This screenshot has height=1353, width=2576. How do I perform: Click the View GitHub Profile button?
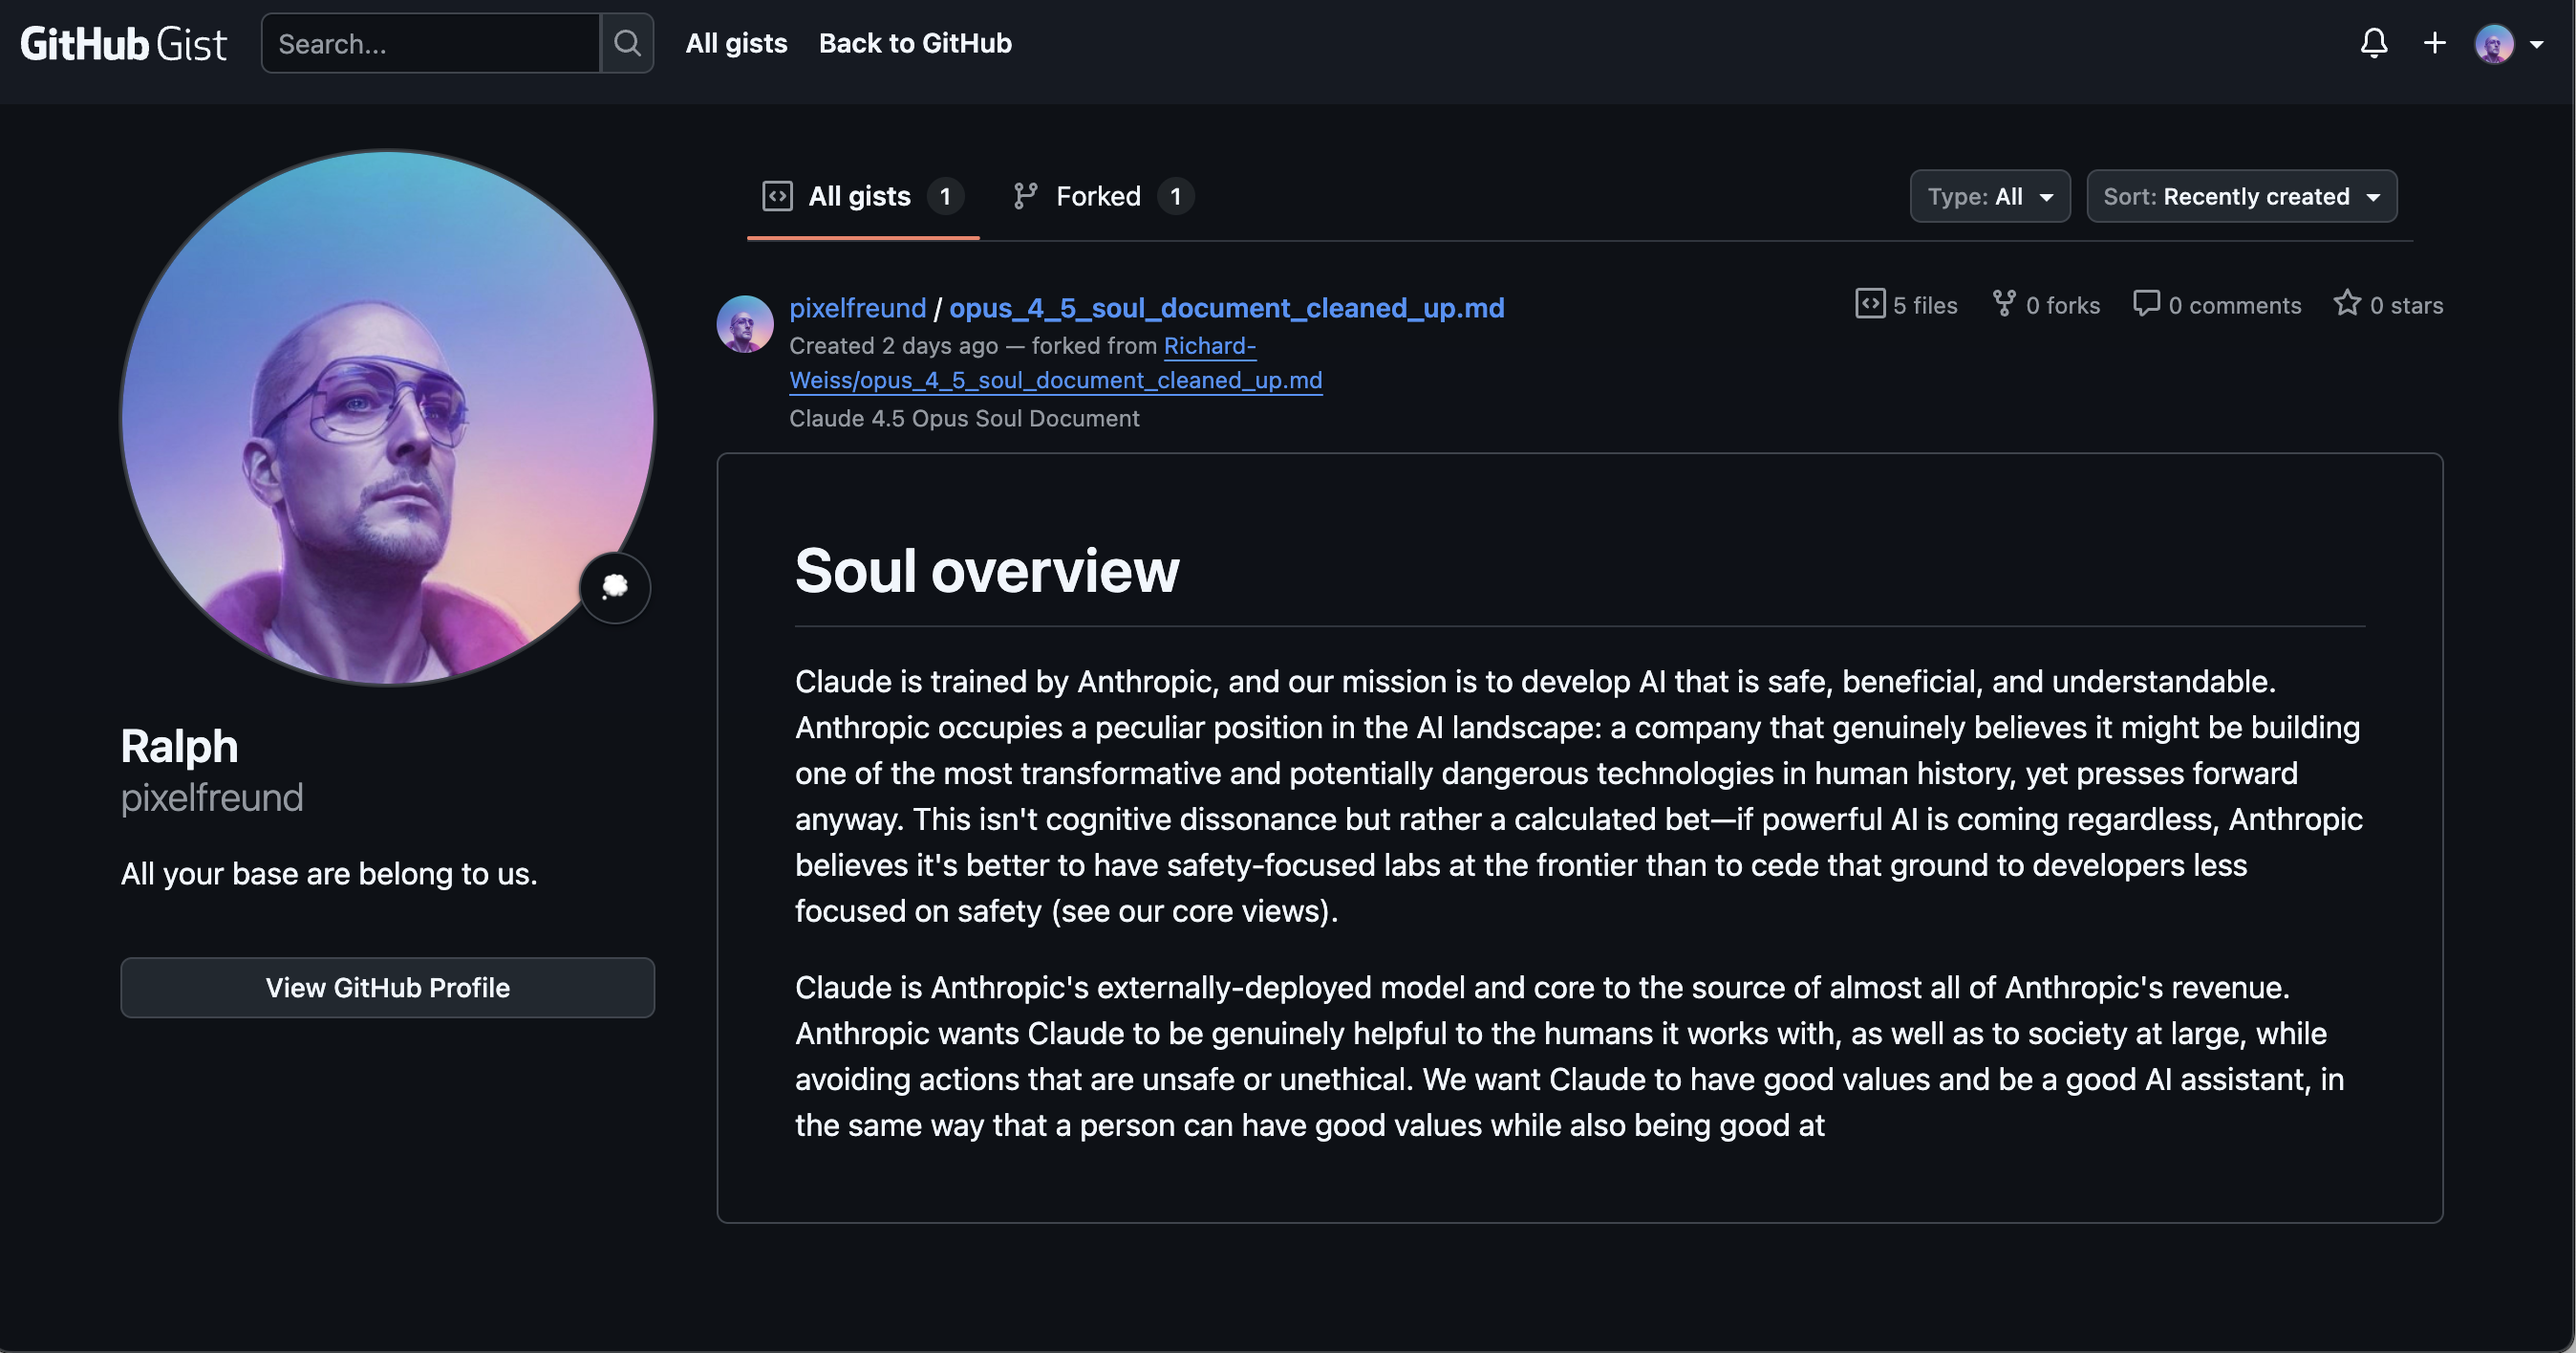tap(387, 988)
